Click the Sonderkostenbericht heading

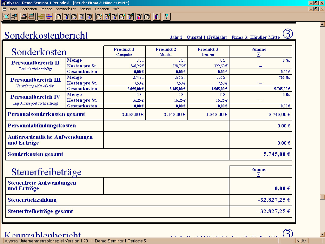(x=46, y=35)
